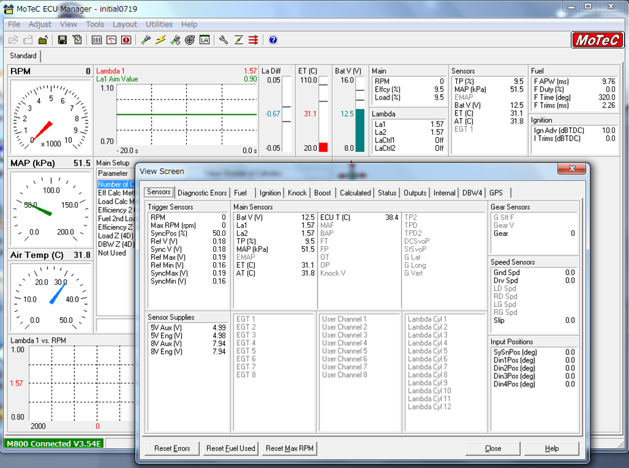Click the Reset Errors button

click(x=172, y=448)
